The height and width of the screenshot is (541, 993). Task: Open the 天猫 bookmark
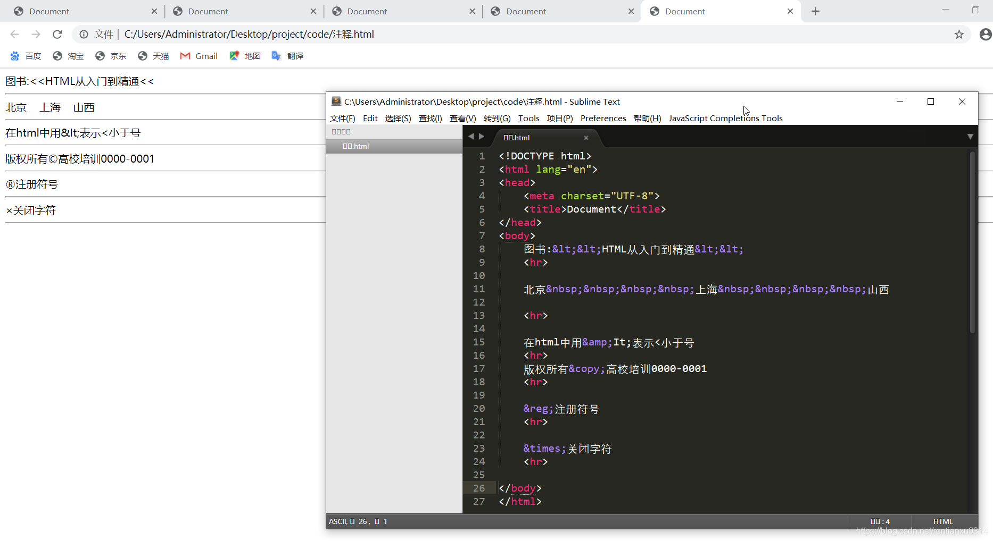(153, 56)
